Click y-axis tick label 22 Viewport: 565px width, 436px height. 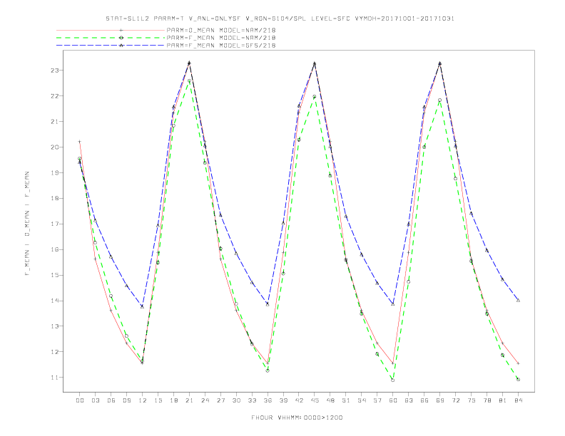(54, 96)
